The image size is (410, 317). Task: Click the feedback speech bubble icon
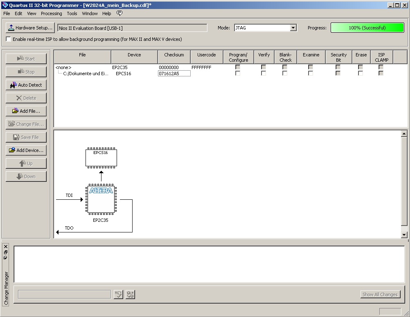click(x=119, y=13)
